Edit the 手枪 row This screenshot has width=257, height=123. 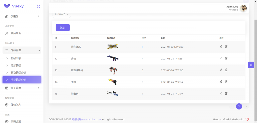(221, 82)
